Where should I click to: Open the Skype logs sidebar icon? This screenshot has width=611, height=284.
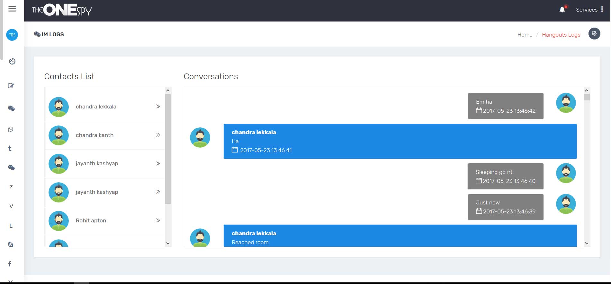(11, 245)
